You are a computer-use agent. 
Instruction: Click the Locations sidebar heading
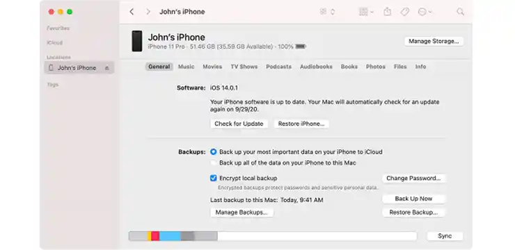point(58,58)
